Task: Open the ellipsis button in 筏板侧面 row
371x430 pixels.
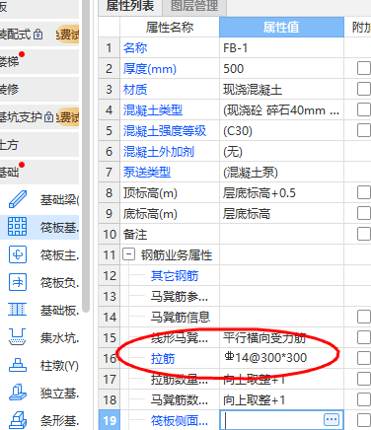Action: click(332, 419)
